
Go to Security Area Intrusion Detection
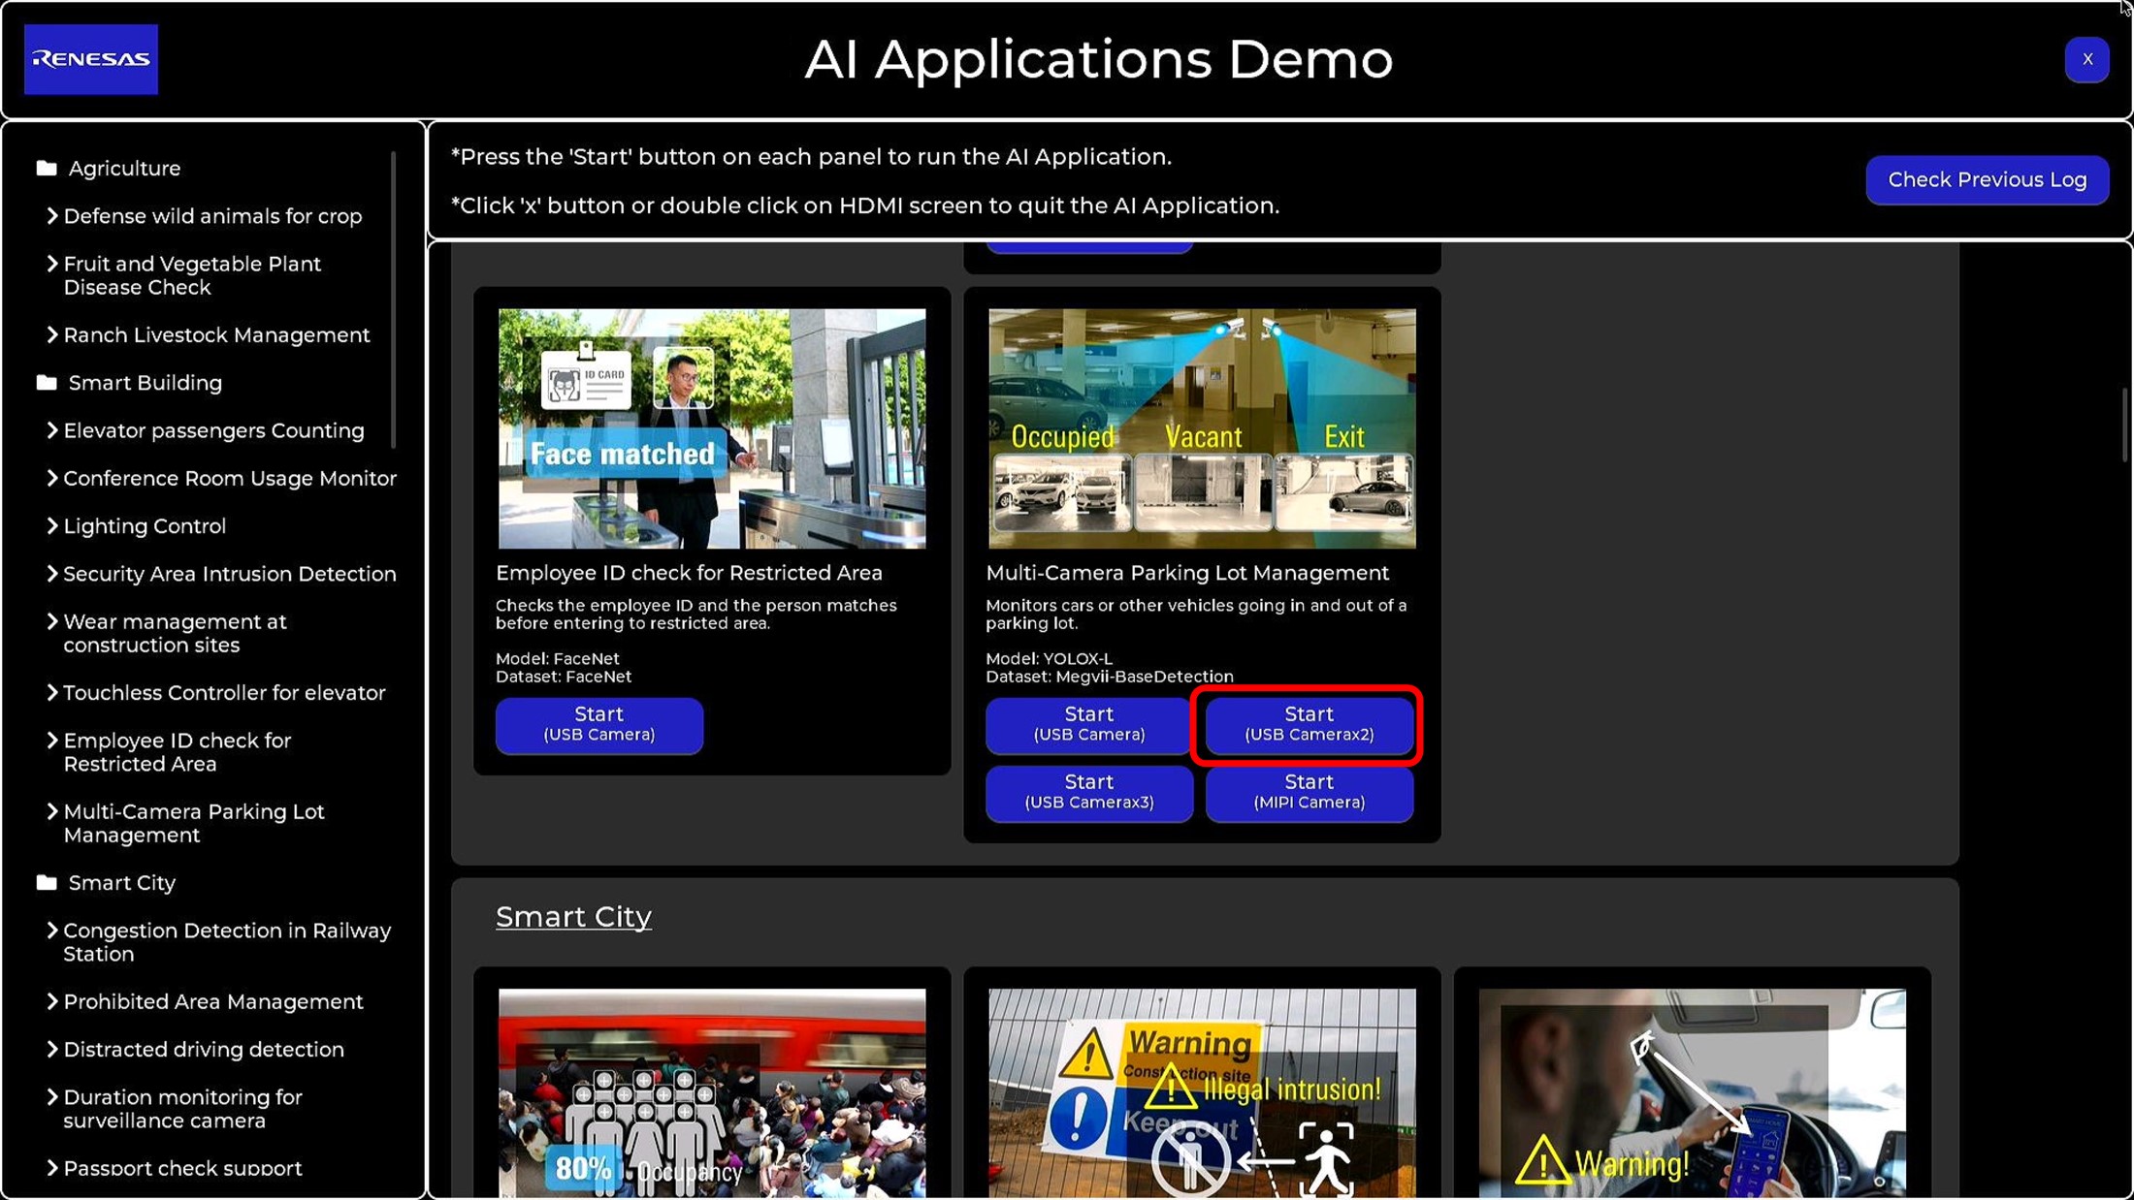click(x=229, y=574)
